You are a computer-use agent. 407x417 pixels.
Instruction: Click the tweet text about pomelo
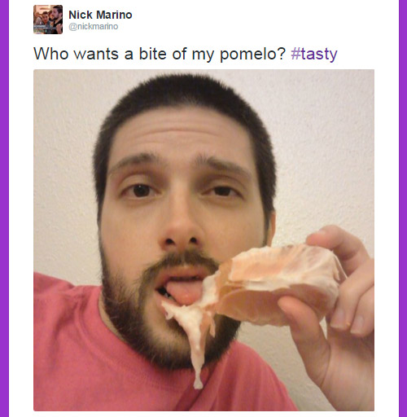pyautogui.click(x=186, y=54)
